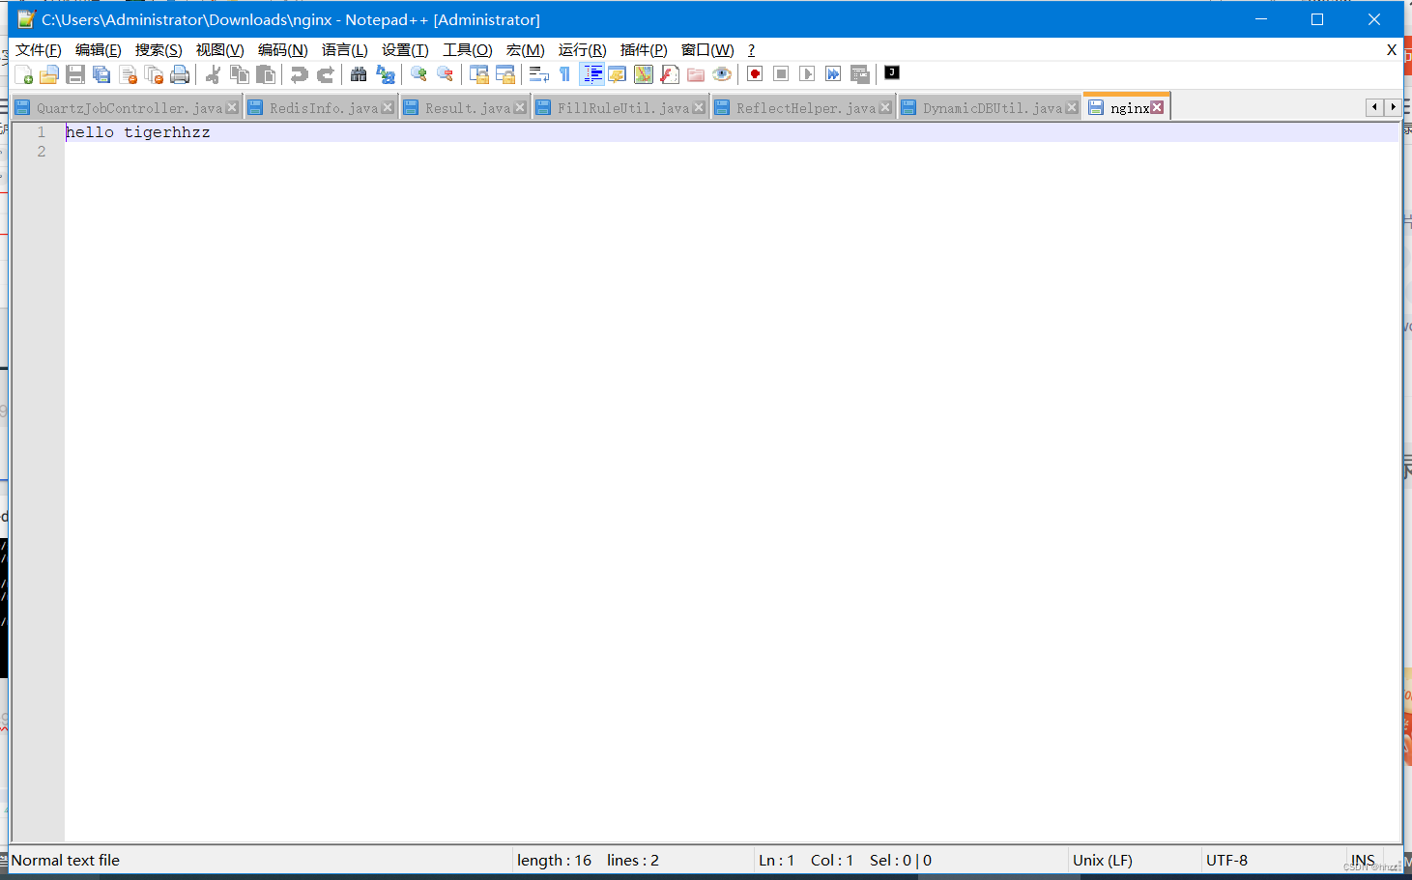Open Folder as Workspace icon
This screenshot has height=880, width=1412.
point(696,74)
